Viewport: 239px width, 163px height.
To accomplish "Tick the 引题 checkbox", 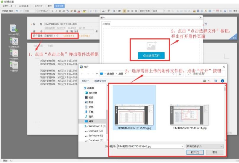I will coord(80,28).
